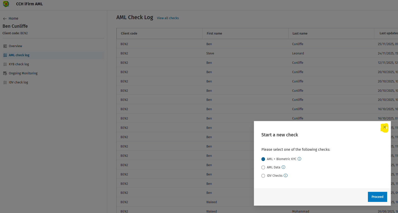Go back to Home
The height and width of the screenshot is (213, 398).
pos(13,18)
